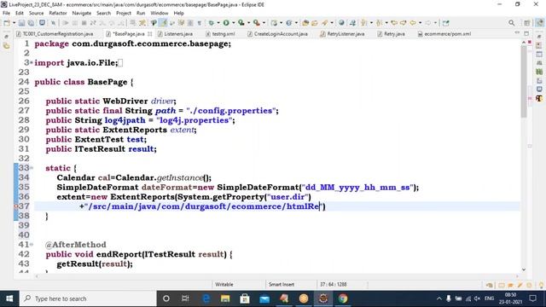
Task: Toggle Show Whitespace Characters pilcrow icon
Action: [199, 23]
